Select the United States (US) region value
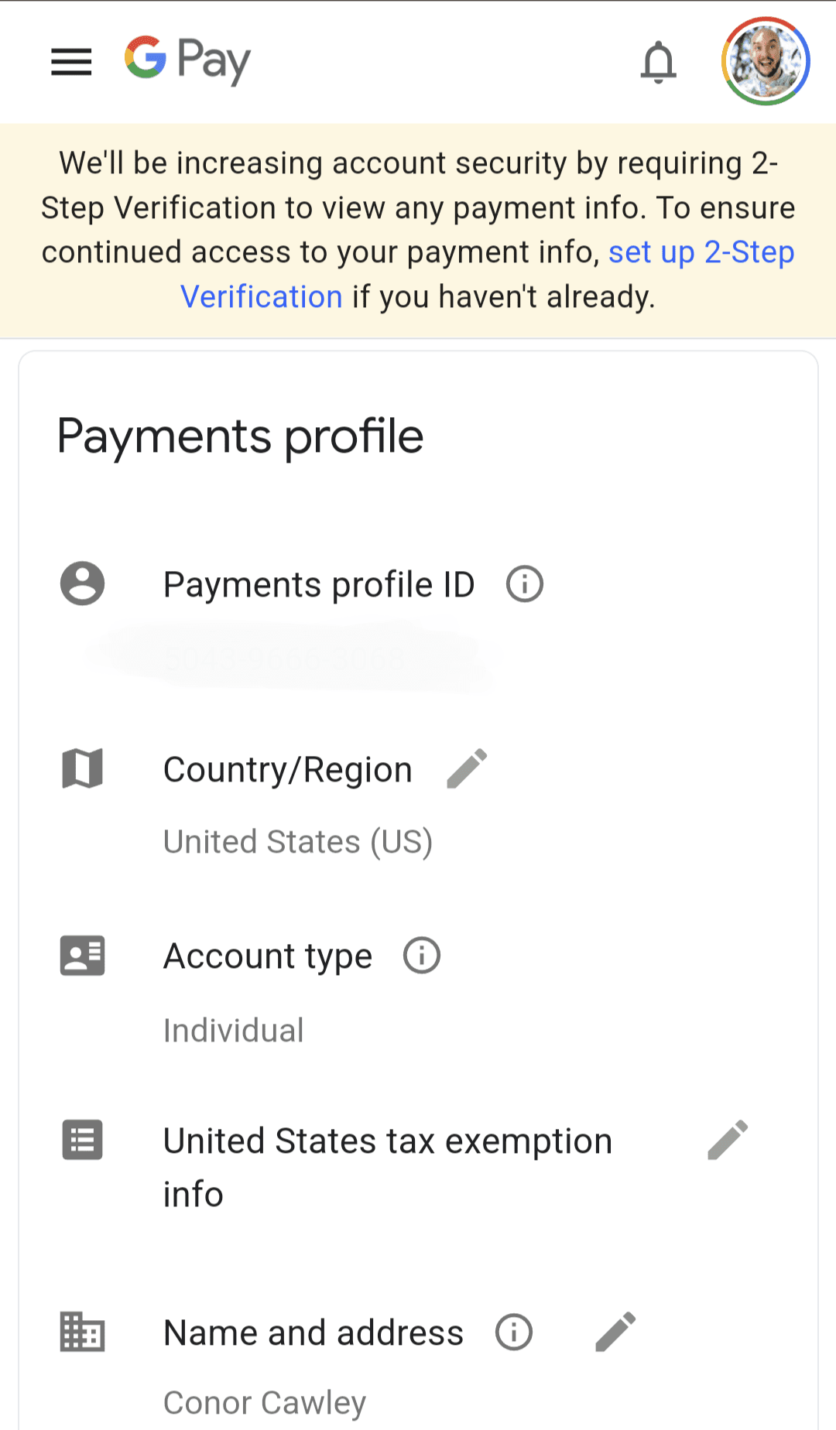The width and height of the screenshot is (836, 1430). (x=298, y=842)
